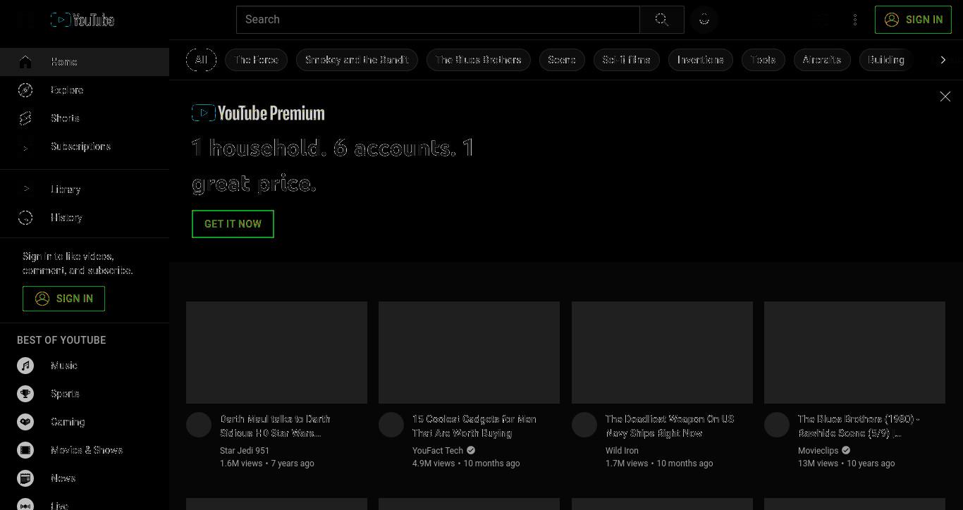Click the History clock icon

[x=25, y=218]
